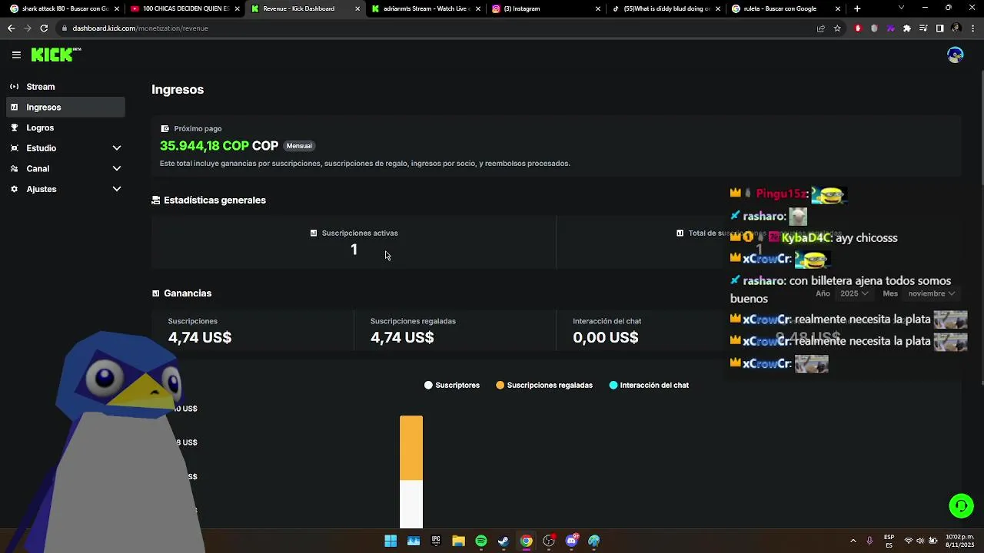Open the red hand extension icon

pyautogui.click(x=859, y=28)
